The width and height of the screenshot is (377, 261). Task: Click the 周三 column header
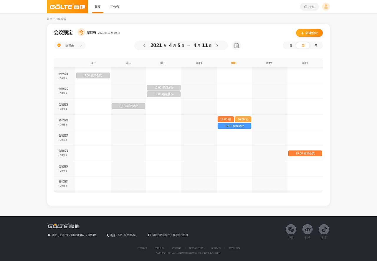tap(163, 63)
